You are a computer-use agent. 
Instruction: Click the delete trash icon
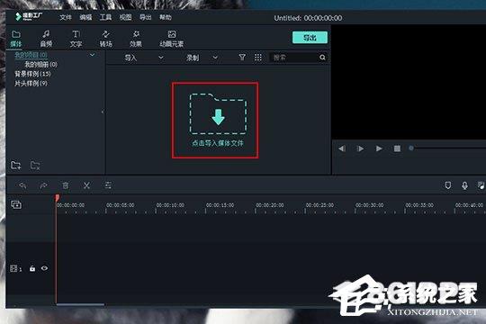65,185
